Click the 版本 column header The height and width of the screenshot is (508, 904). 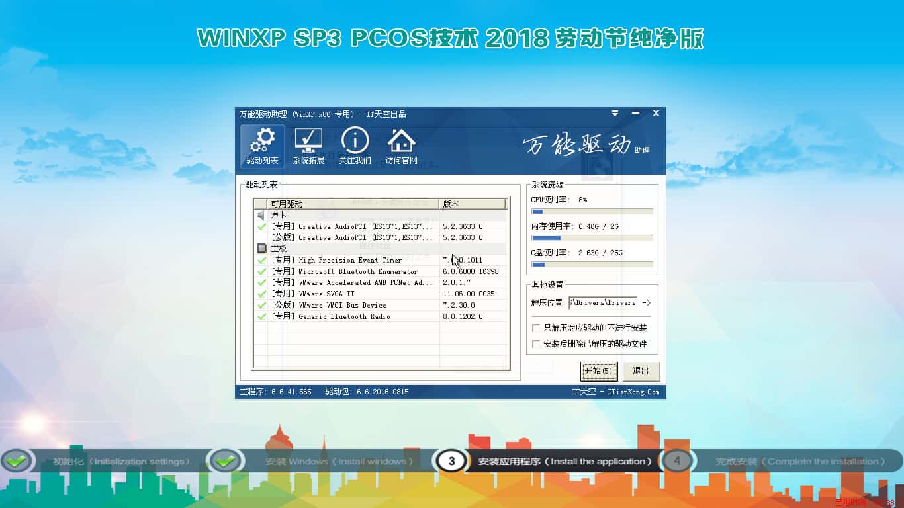point(473,204)
